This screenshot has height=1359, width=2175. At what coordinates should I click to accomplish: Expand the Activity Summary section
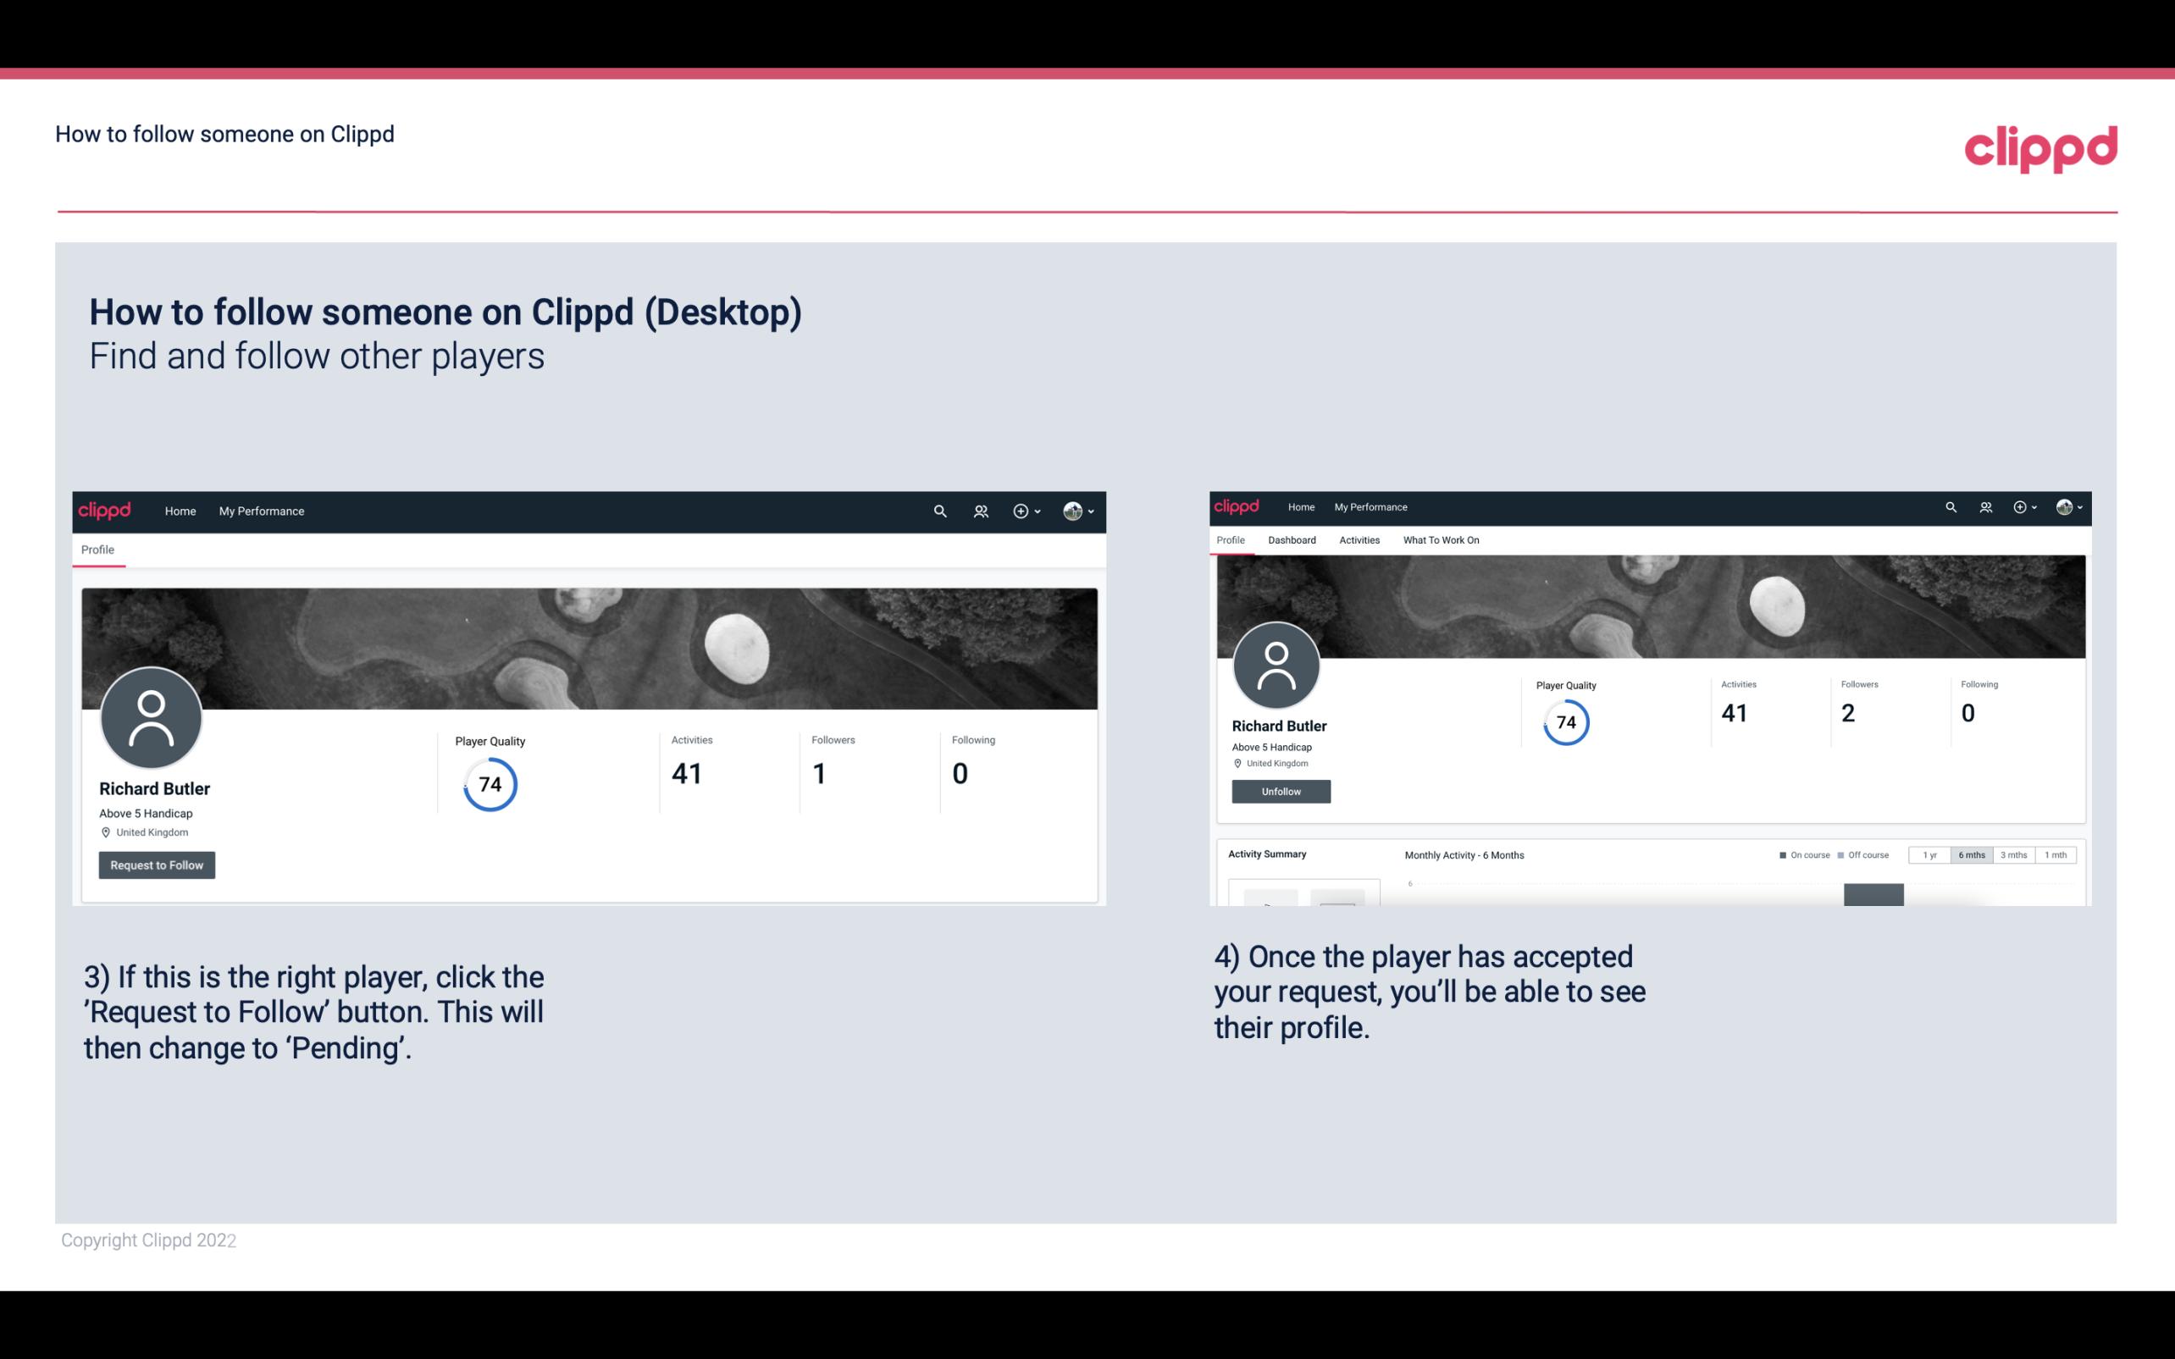1265,854
